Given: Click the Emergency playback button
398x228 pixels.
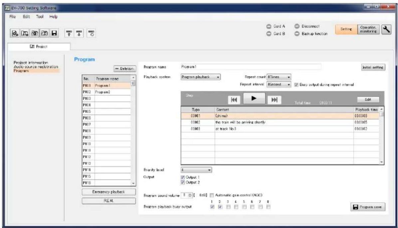Looking at the screenshot, I should coord(108,192).
